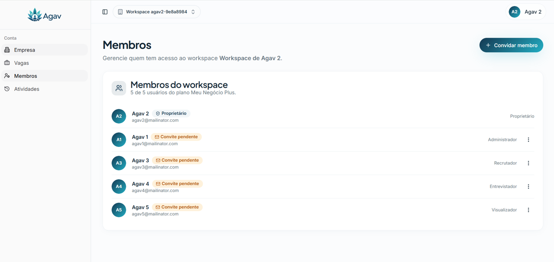Click the email agav3@mailinator.com

coord(155,167)
